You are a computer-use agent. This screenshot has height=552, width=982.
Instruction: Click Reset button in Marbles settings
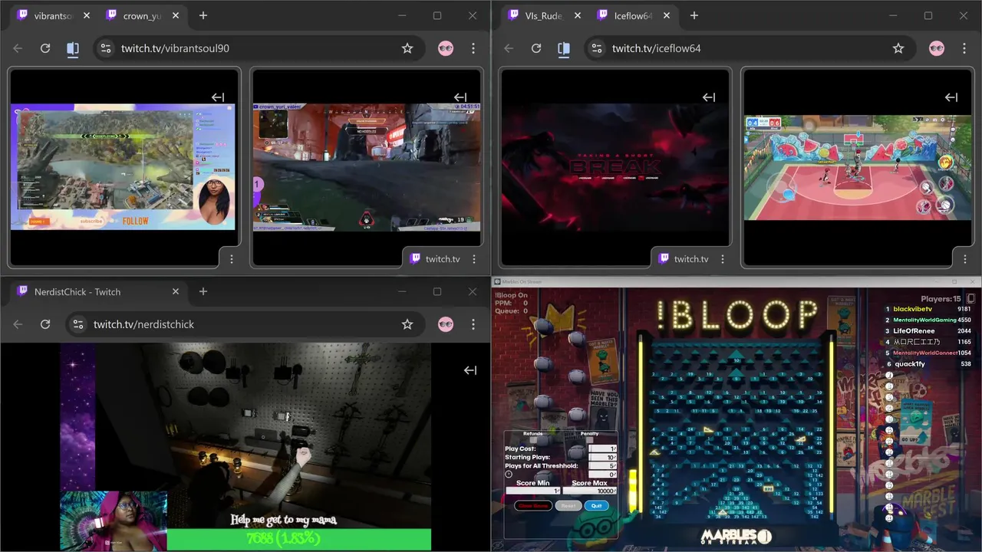[568, 506]
